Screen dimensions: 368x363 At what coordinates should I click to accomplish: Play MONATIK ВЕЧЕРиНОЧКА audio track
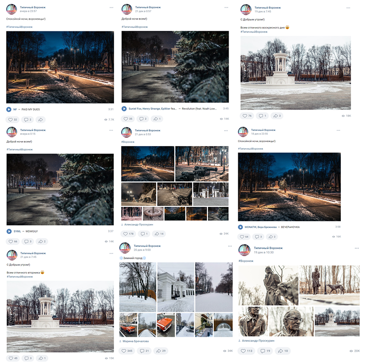pos(240,227)
